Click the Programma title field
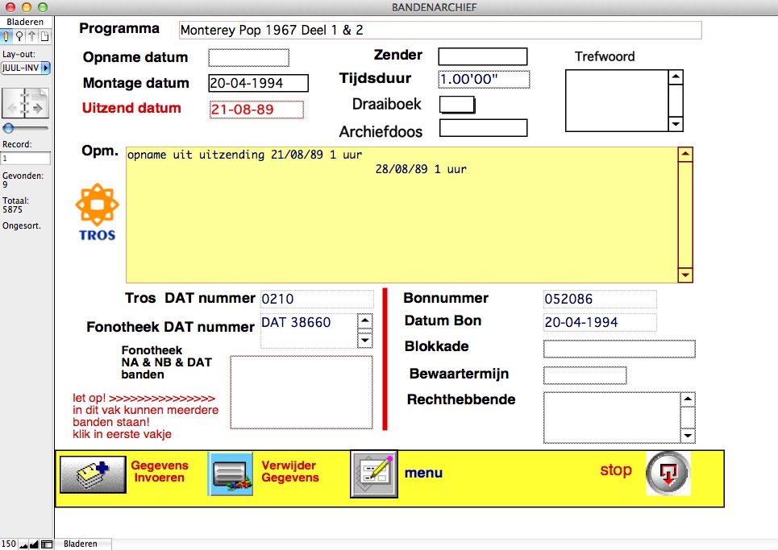Viewport: 778px width, 550px height. coord(440,31)
